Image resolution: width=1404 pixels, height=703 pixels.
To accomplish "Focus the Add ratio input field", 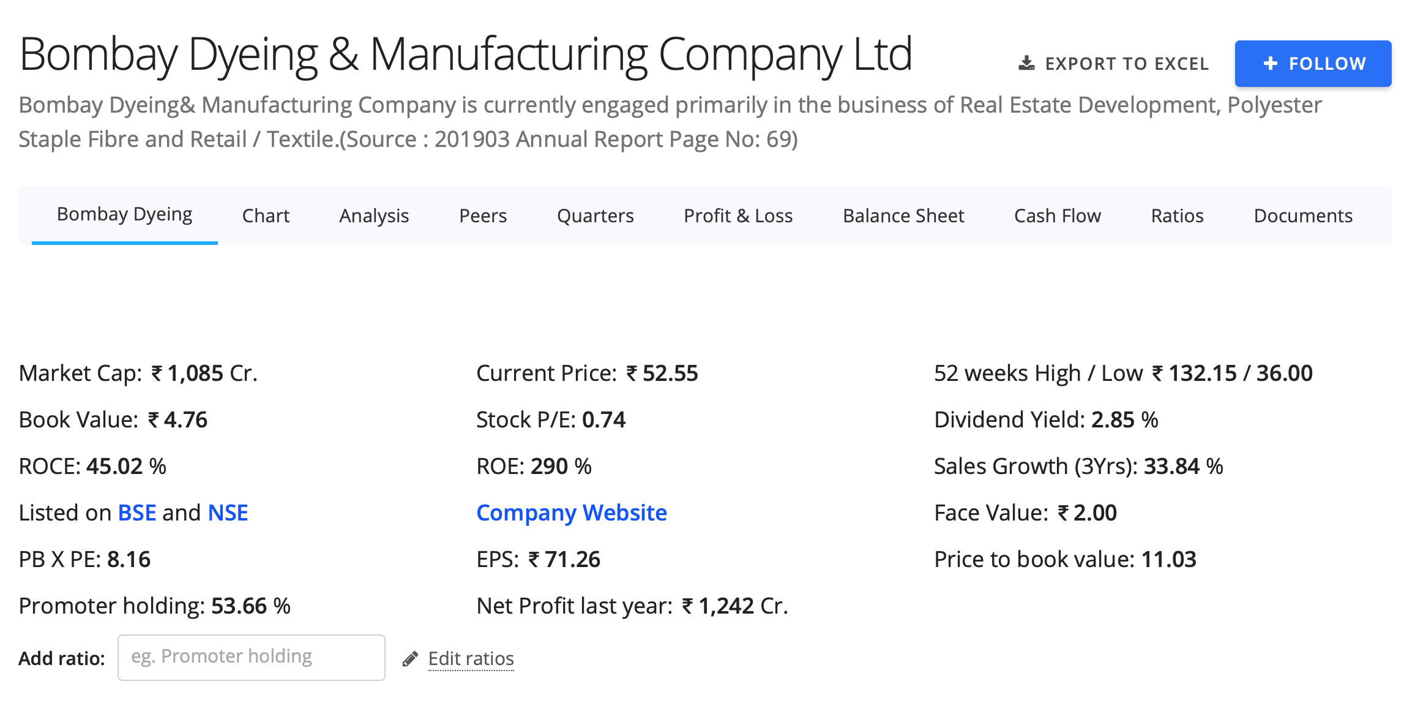I will [x=251, y=657].
